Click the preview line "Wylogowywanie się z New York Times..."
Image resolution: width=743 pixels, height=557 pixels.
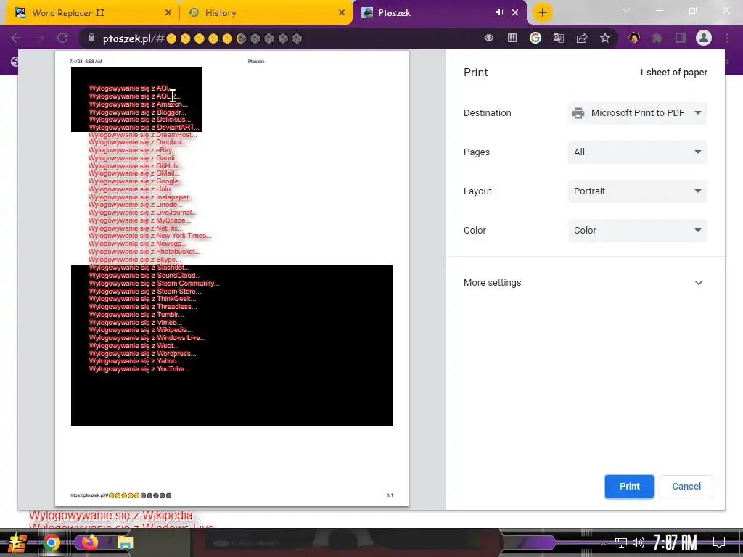tap(149, 236)
